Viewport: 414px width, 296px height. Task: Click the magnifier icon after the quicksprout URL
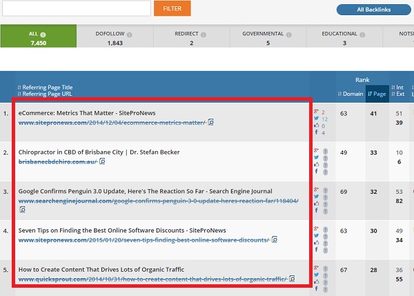coord(292,279)
